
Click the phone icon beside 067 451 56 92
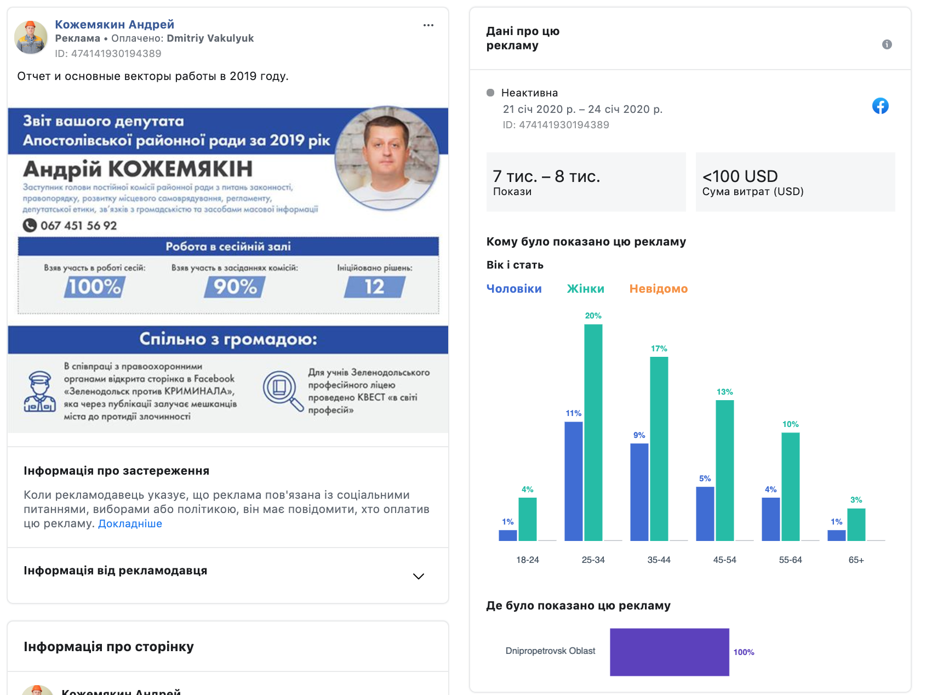click(30, 225)
